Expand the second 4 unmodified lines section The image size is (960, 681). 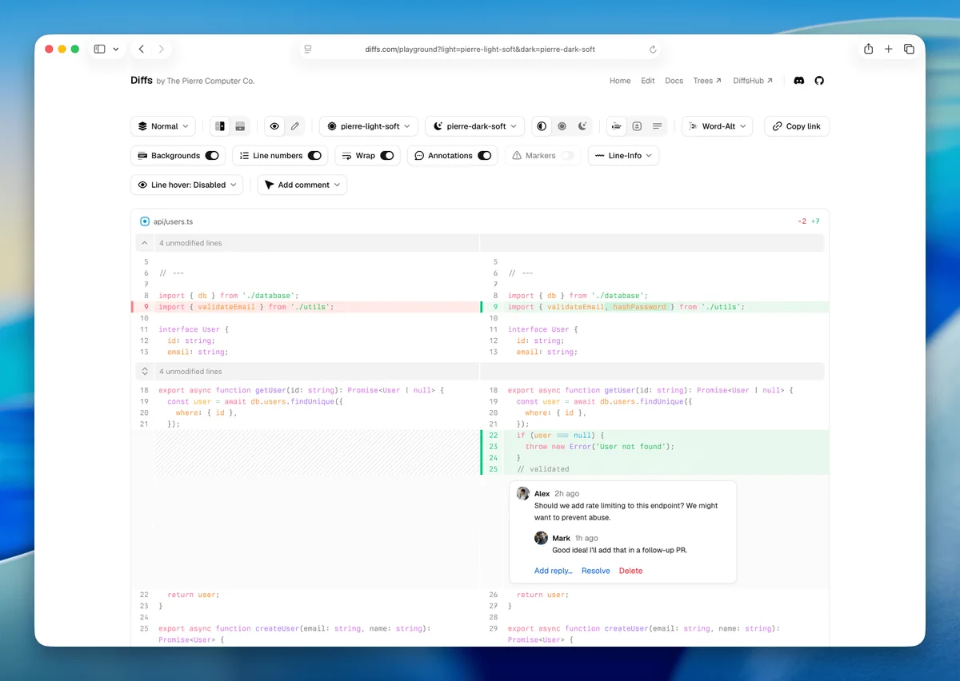[x=145, y=372]
